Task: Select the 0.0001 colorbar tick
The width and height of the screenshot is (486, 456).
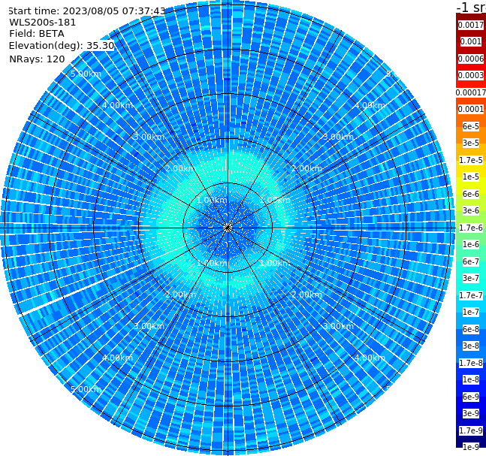Action: click(x=471, y=109)
